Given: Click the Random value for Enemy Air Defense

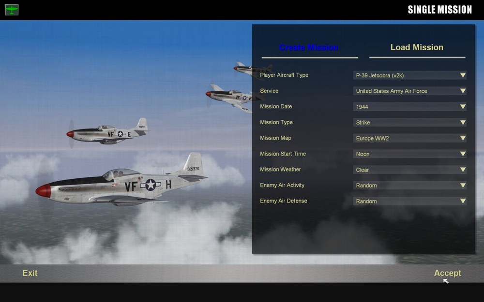Looking at the screenshot, I should coord(366,201).
